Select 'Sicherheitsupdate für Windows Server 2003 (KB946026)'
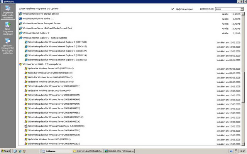 54,122
